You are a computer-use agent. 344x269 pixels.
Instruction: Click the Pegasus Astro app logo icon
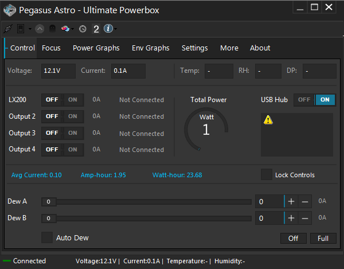(x=10, y=10)
